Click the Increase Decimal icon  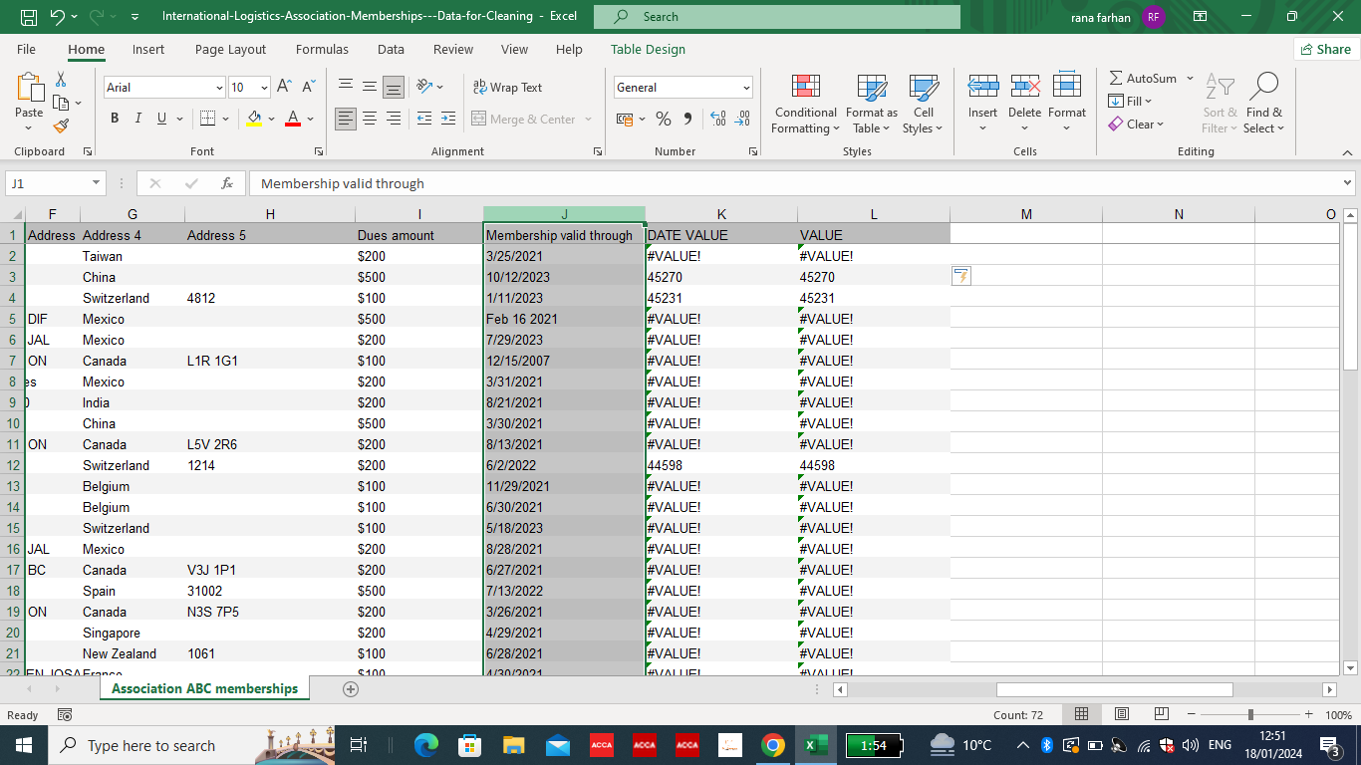point(717,119)
